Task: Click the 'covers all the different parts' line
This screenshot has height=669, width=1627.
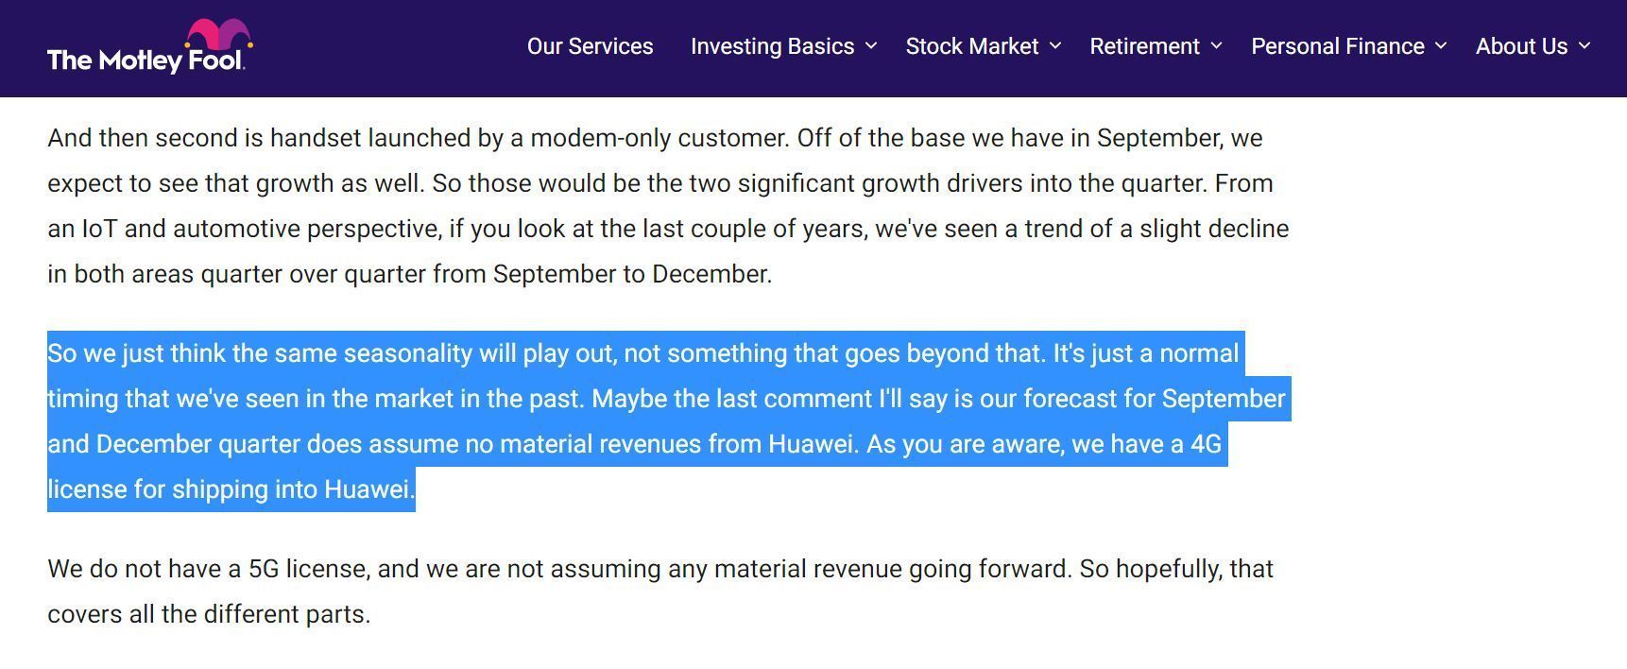Action: [x=209, y=614]
